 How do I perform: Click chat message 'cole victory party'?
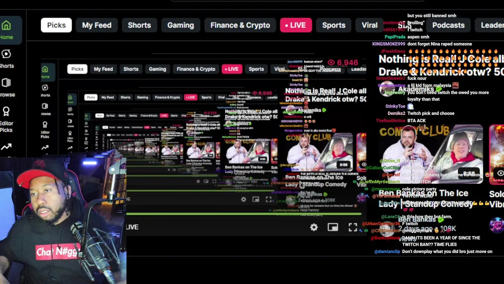point(419,189)
